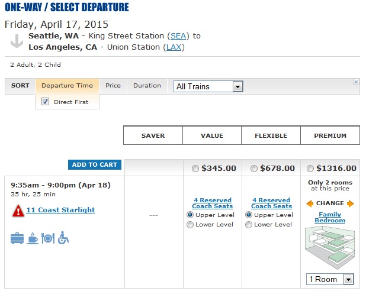
Task: Select the $345.00 Value fare
Action: [196, 169]
